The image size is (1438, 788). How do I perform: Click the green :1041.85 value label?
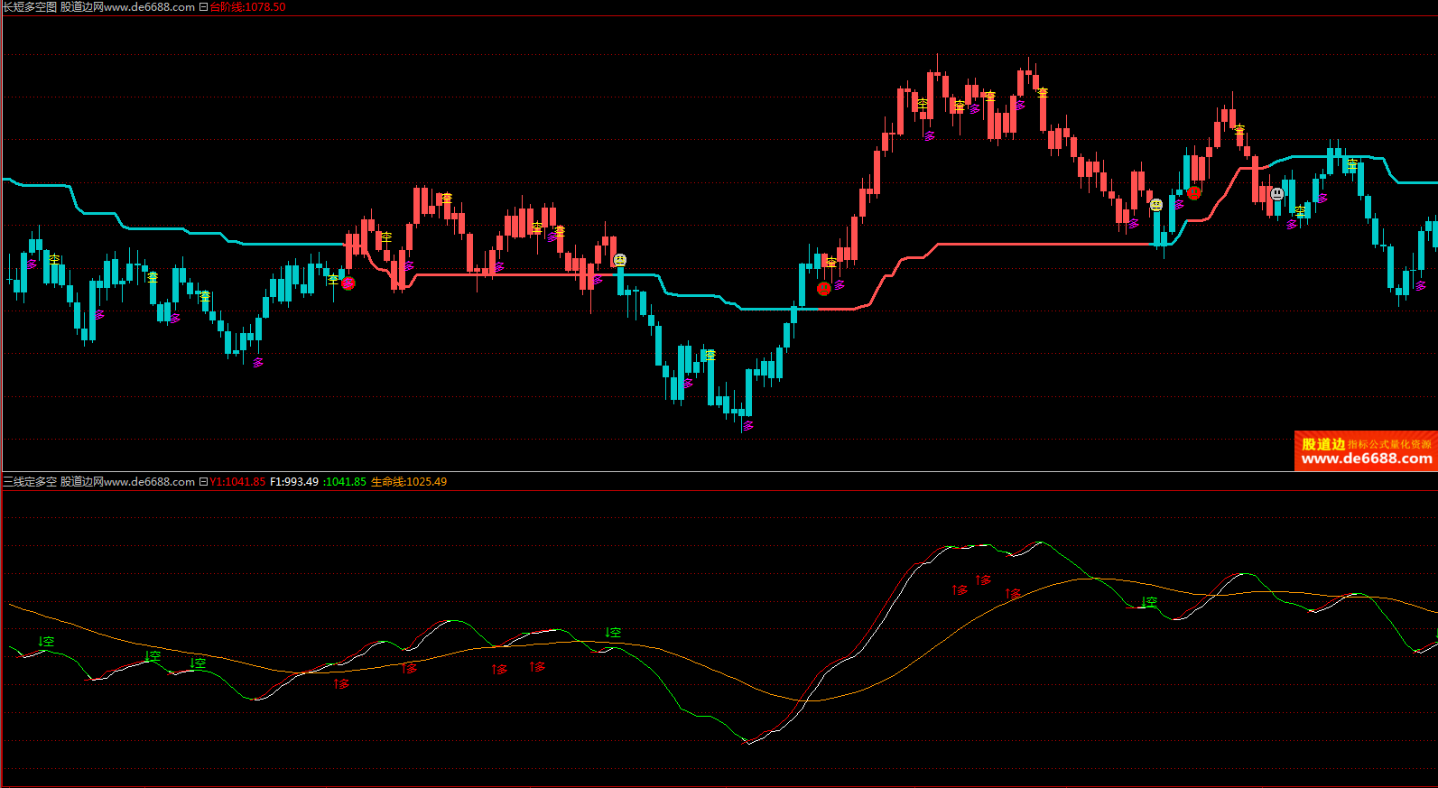tap(345, 482)
